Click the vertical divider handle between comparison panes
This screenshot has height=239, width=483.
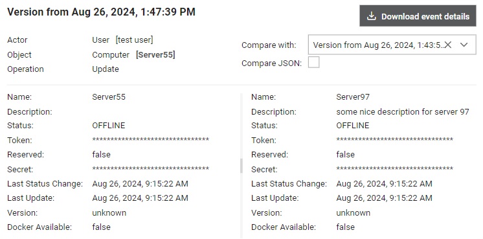[x=241, y=166]
